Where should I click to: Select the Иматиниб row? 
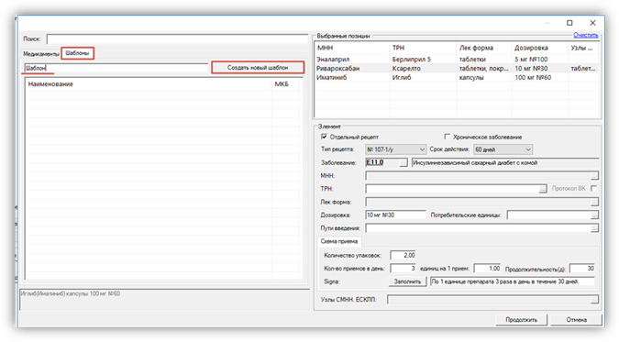pyautogui.click(x=457, y=77)
